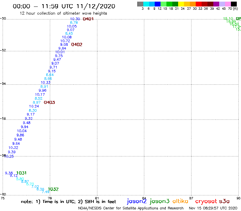This screenshot has height=211, width=241.
Task: Select the '12 hour collection' subtitle
Action: click(63, 13)
